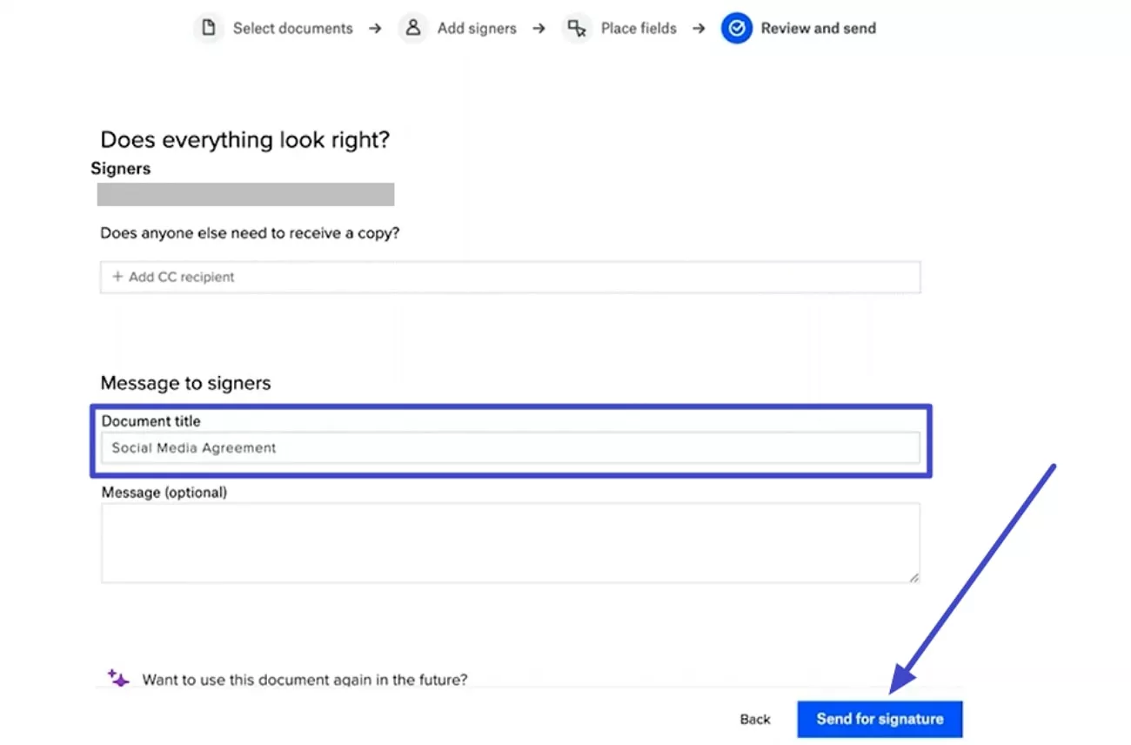Click the Place fields cursor icon

(577, 28)
